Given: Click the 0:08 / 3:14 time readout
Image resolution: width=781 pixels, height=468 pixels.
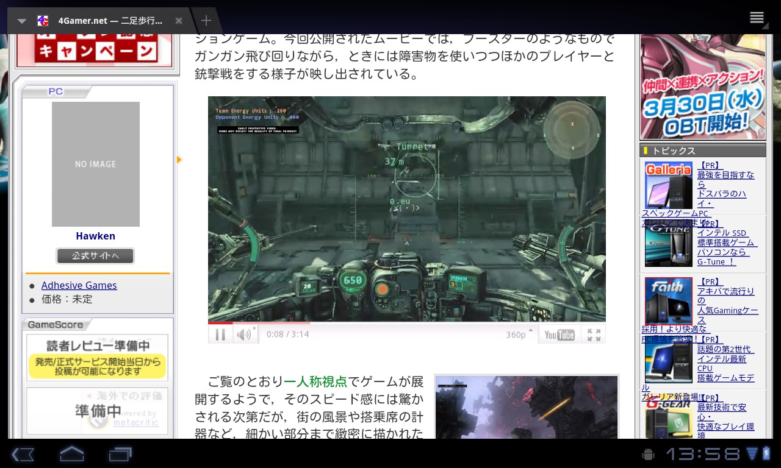Looking at the screenshot, I should [x=287, y=335].
